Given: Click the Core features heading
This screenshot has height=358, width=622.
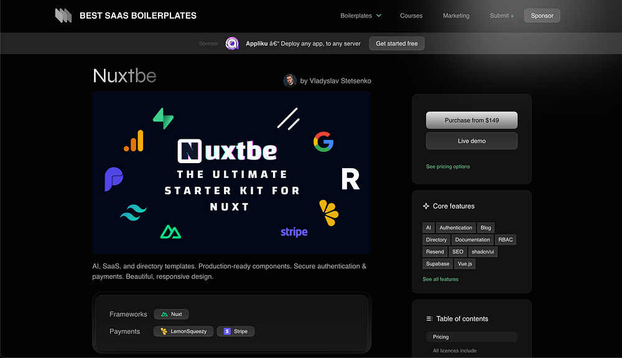Looking at the screenshot, I should (453, 206).
